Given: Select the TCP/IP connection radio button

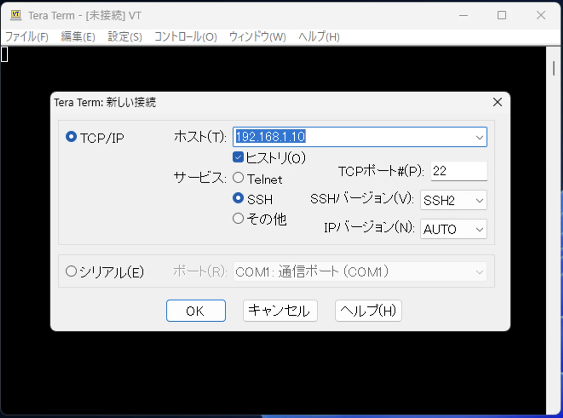Looking at the screenshot, I should tap(71, 137).
